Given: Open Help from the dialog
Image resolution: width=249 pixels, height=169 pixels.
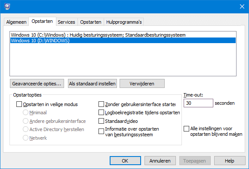Looking at the screenshot, I should pyautogui.click(x=230, y=161).
